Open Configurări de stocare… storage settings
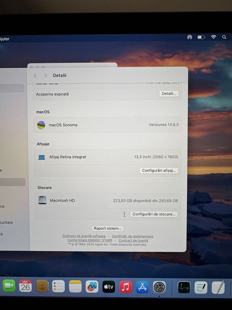 pyautogui.click(x=154, y=214)
